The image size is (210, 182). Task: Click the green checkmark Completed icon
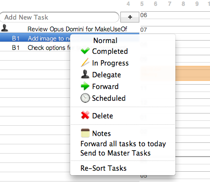click(x=85, y=51)
